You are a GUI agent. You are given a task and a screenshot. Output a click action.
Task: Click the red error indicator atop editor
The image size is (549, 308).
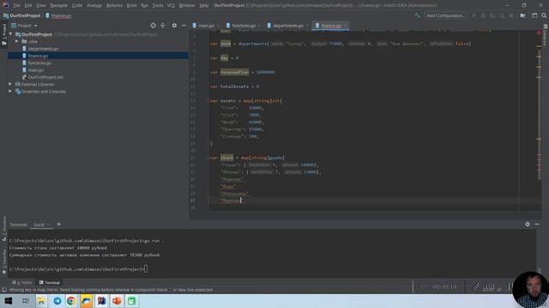coord(539,33)
